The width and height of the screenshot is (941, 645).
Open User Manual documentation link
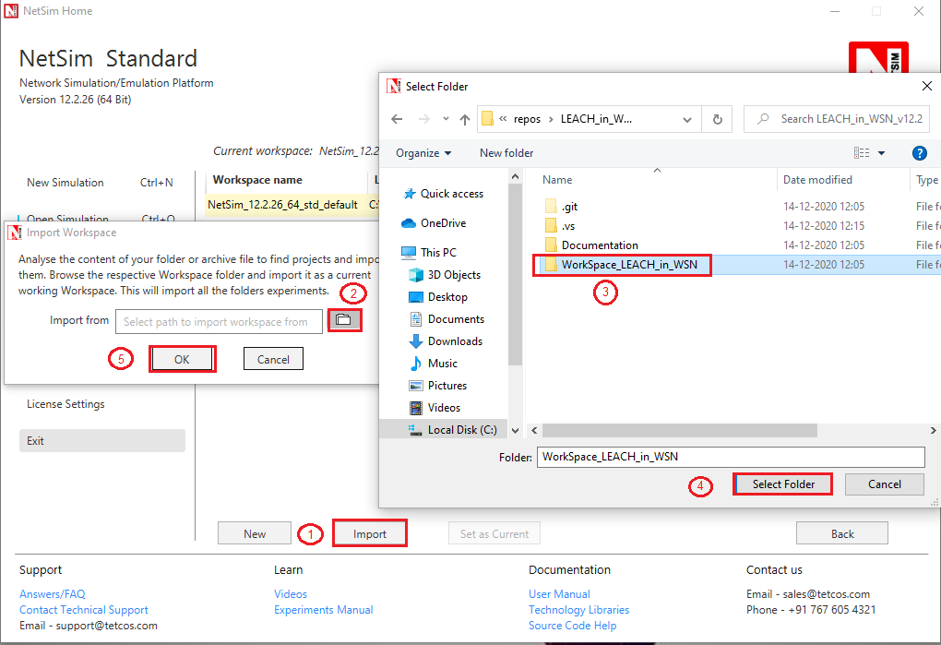click(559, 594)
